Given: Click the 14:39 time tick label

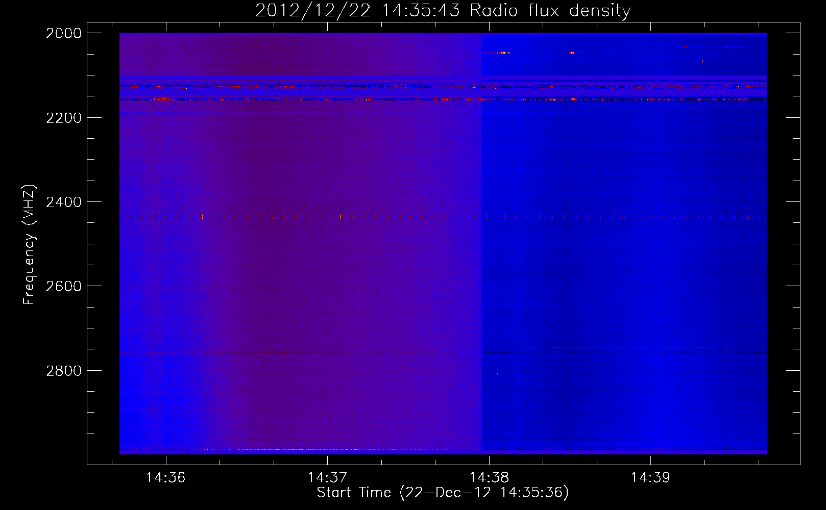Looking at the screenshot, I should (x=650, y=477).
